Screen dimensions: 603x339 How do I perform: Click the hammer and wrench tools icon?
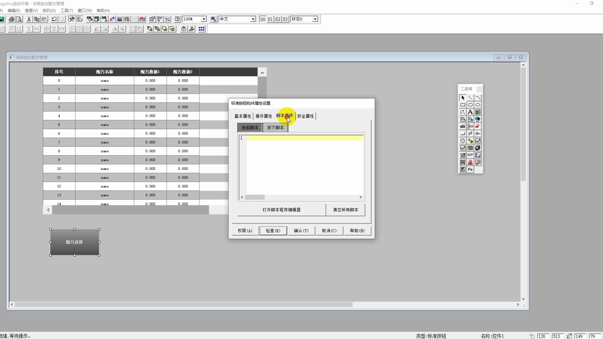click(72, 19)
